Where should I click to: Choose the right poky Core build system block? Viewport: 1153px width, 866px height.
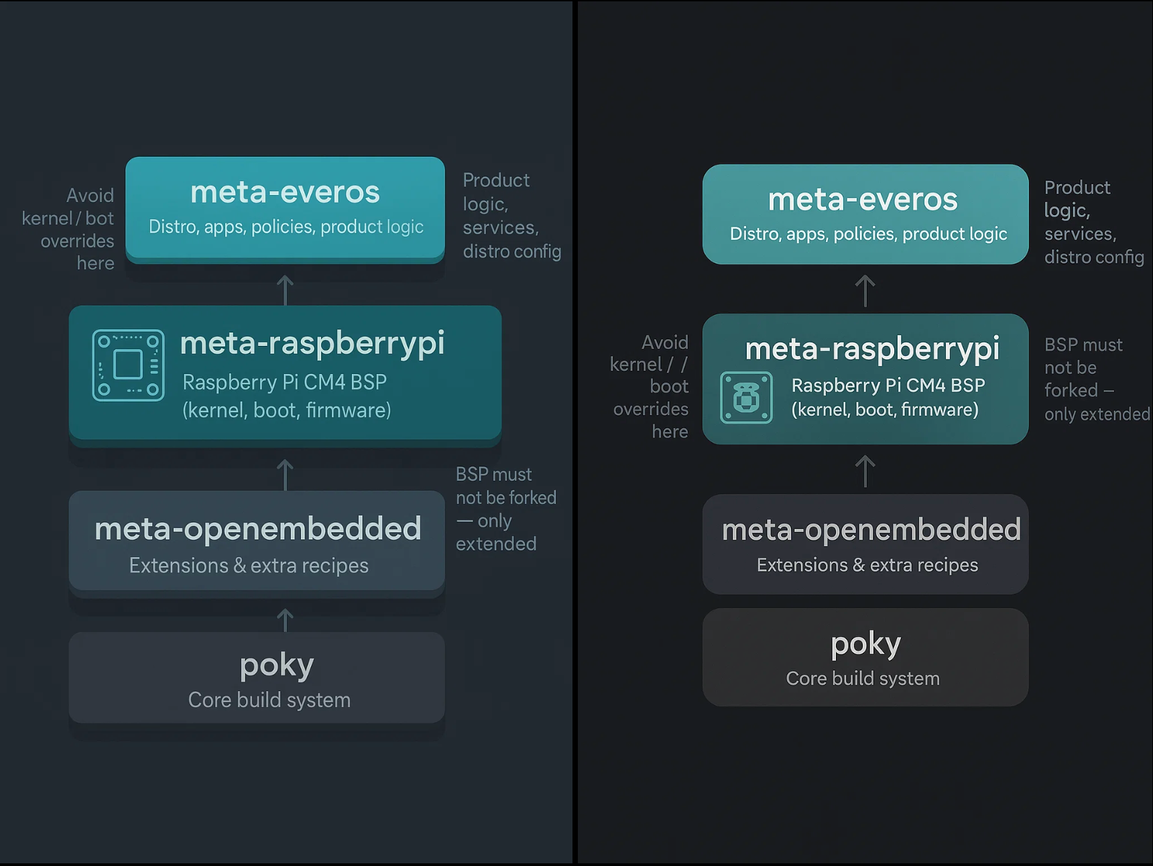(x=865, y=658)
